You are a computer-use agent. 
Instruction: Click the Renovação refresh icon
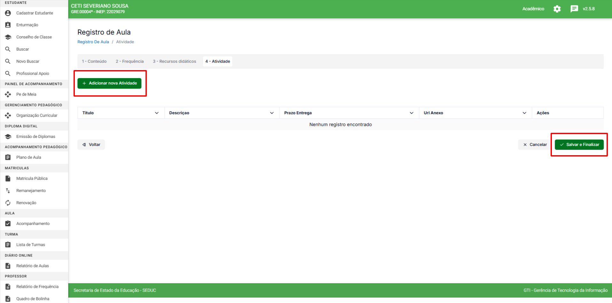pos(8,203)
